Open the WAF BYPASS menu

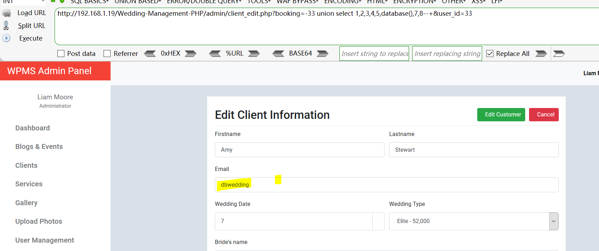click(x=297, y=2)
